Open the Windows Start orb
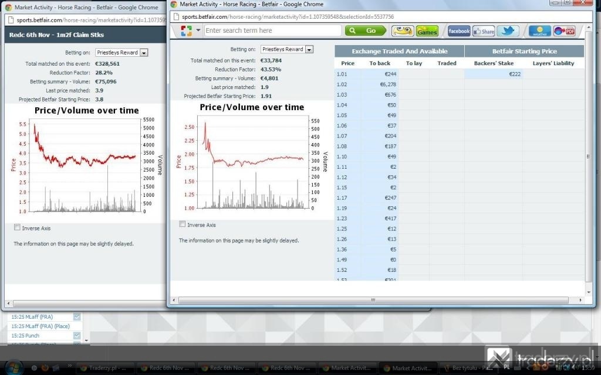The width and height of the screenshot is (601, 375). (13, 368)
